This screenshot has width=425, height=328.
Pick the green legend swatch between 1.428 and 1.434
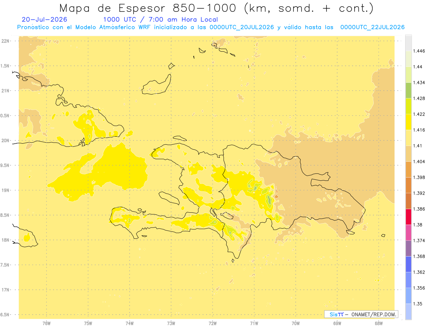pos(408,90)
